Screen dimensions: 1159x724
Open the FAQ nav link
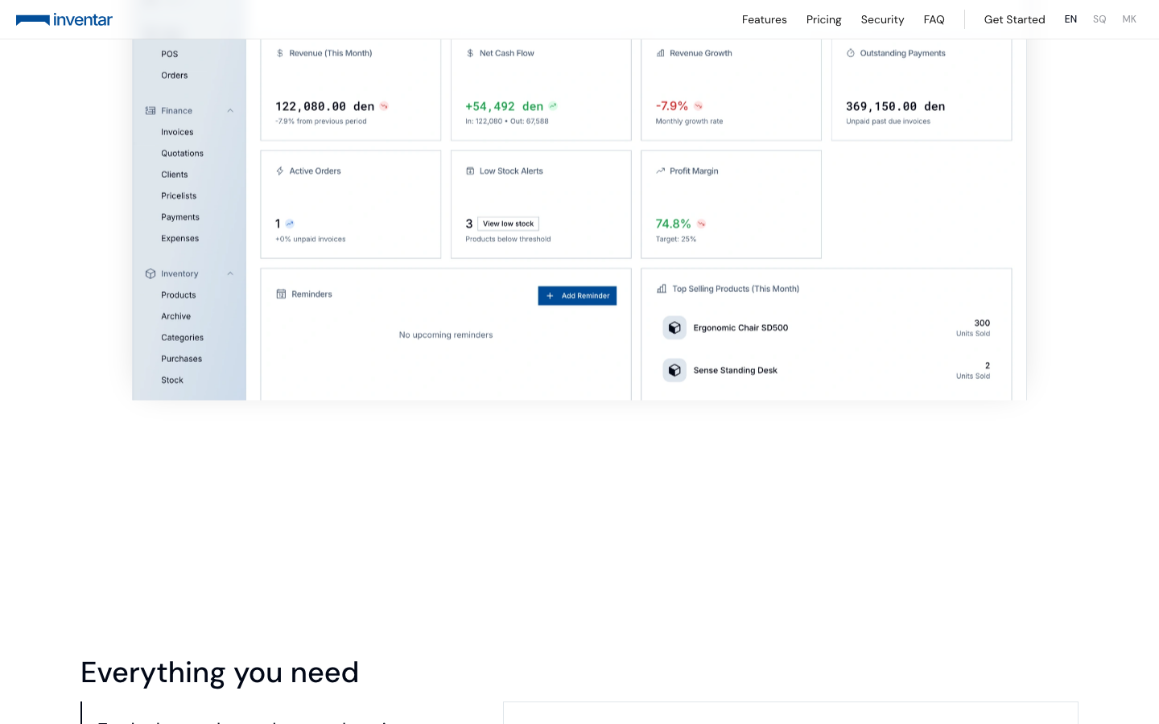click(x=934, y=19)
